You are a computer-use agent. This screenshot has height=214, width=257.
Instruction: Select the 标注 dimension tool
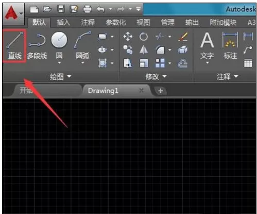pos(230,45)
